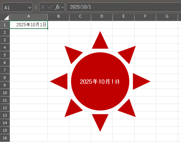
Task: Select the left-pointing triangle sun ray
Action: [x=60, y=81]
